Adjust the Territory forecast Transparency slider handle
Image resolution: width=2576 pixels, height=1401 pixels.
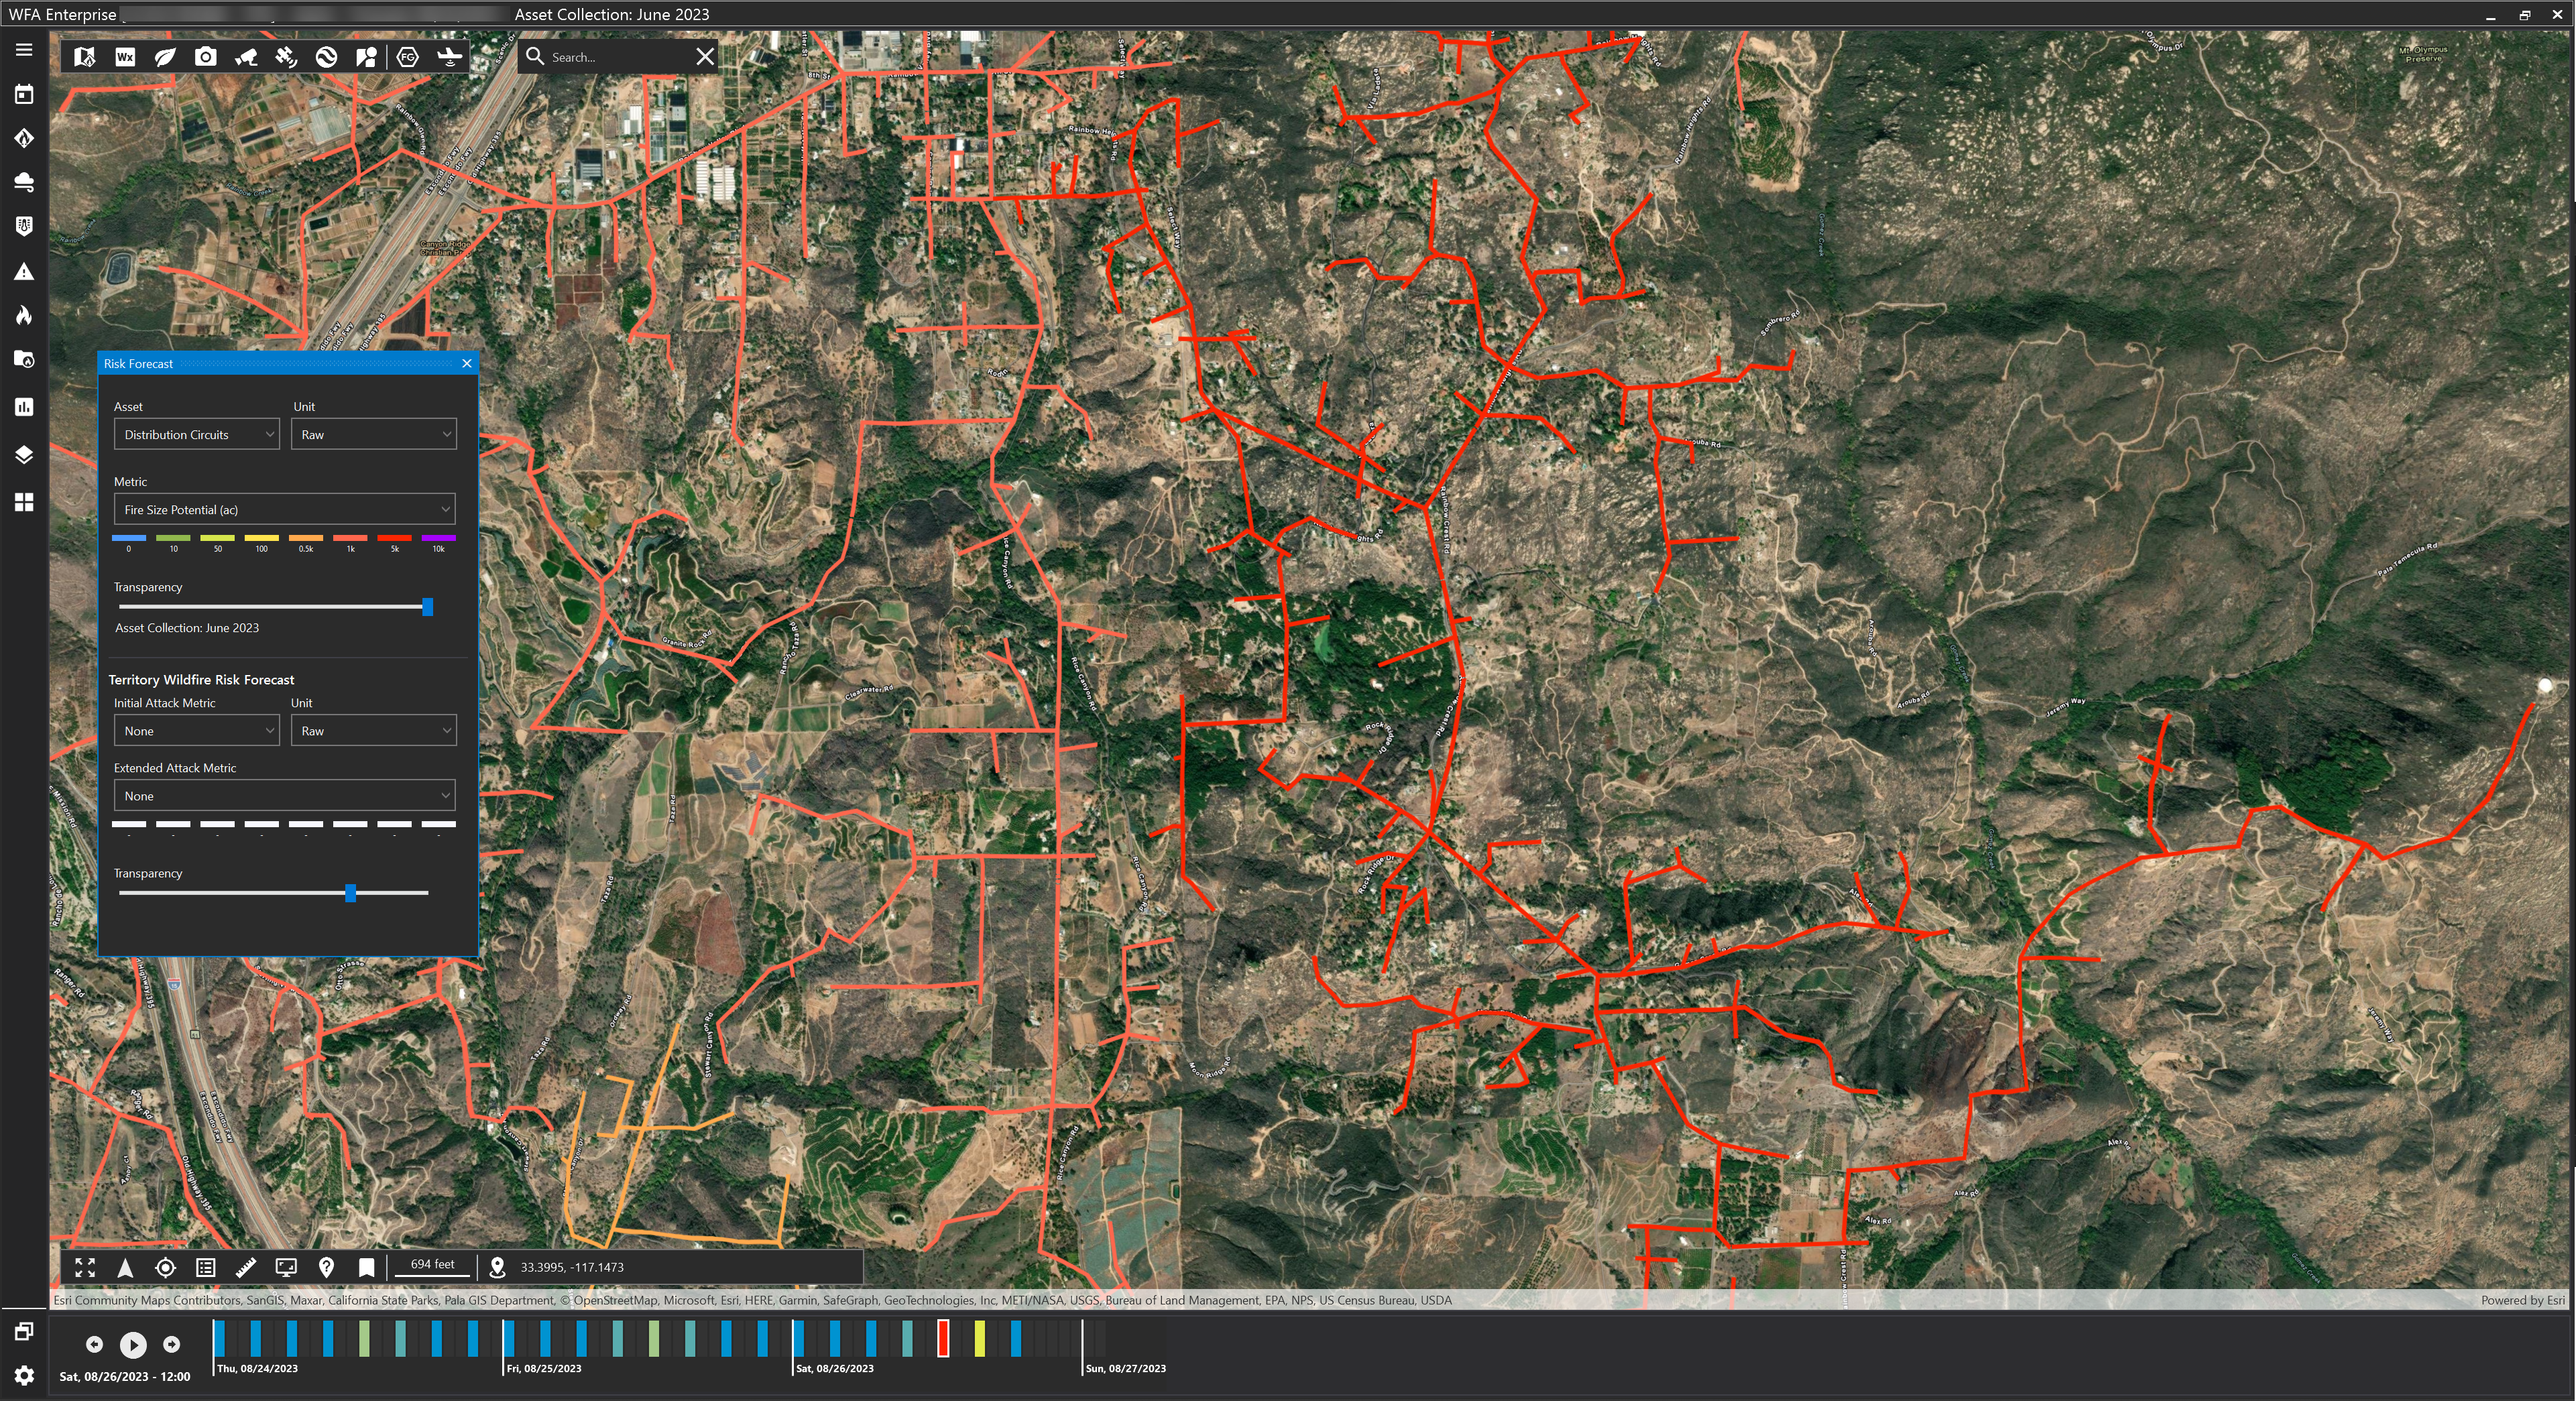(350, 893)
